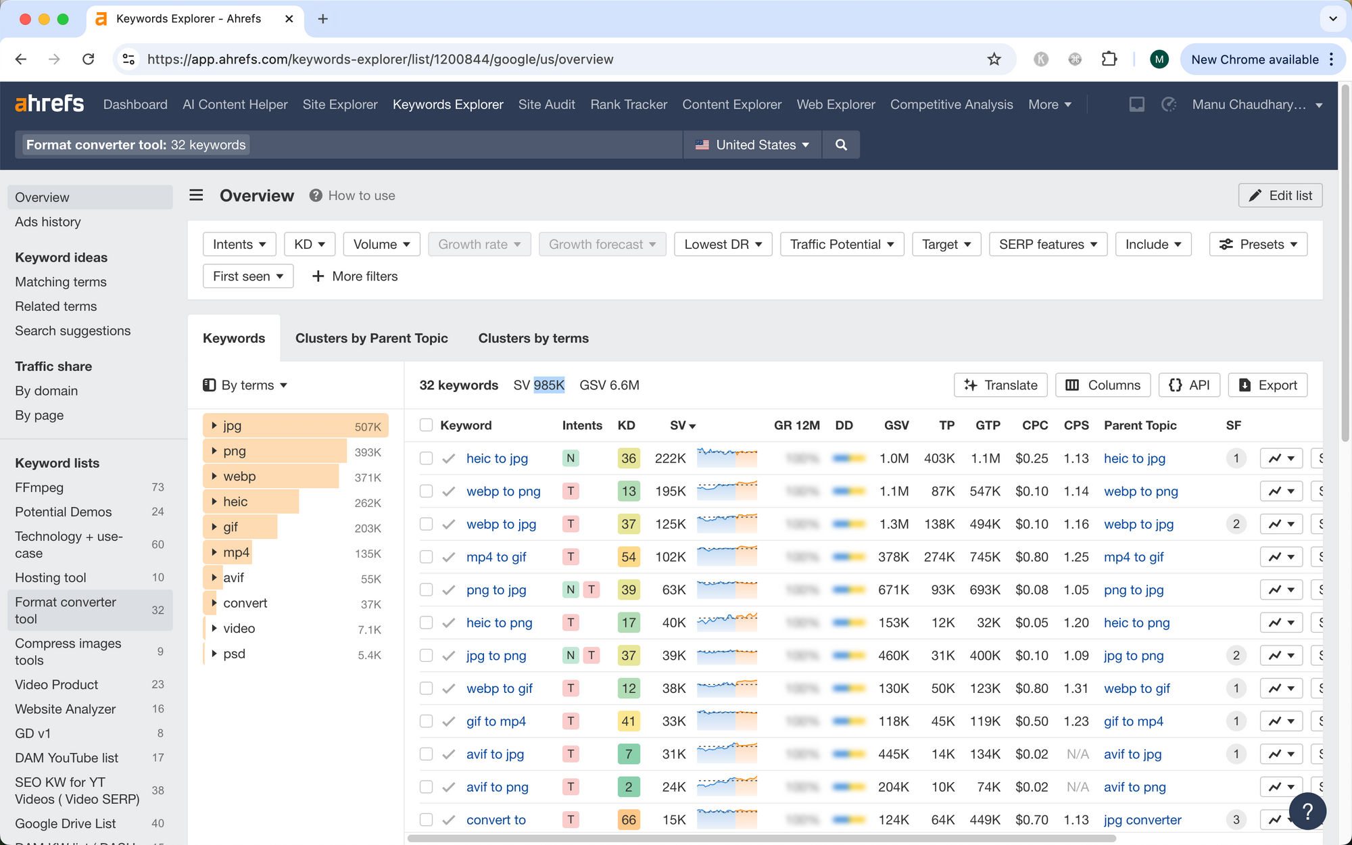Viewport: 1352px width, 845px height.
Task: Open the By terms grouping dropdown
Action: click(x=245, y=385)
